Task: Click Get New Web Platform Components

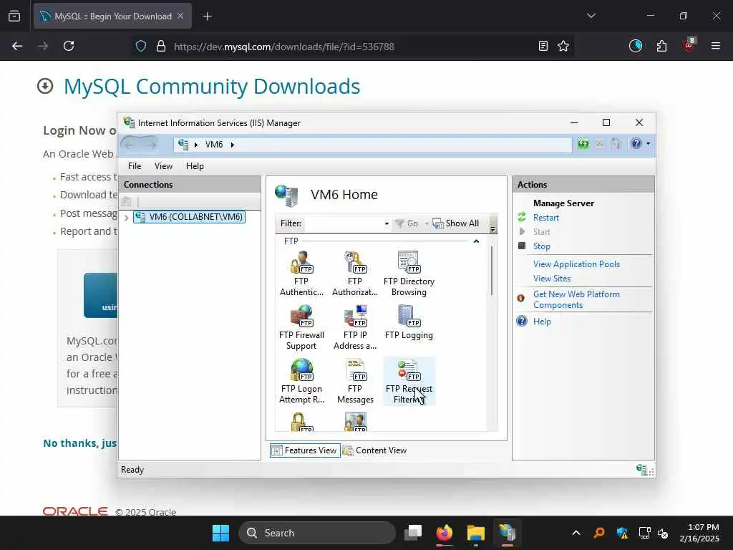Action: (x=576, y=299)
